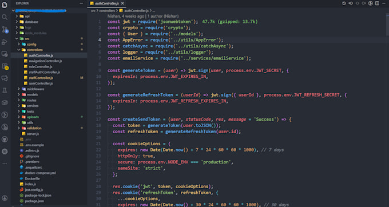
Task: Click the src breadcrumb segment
Action: (93, 11)
